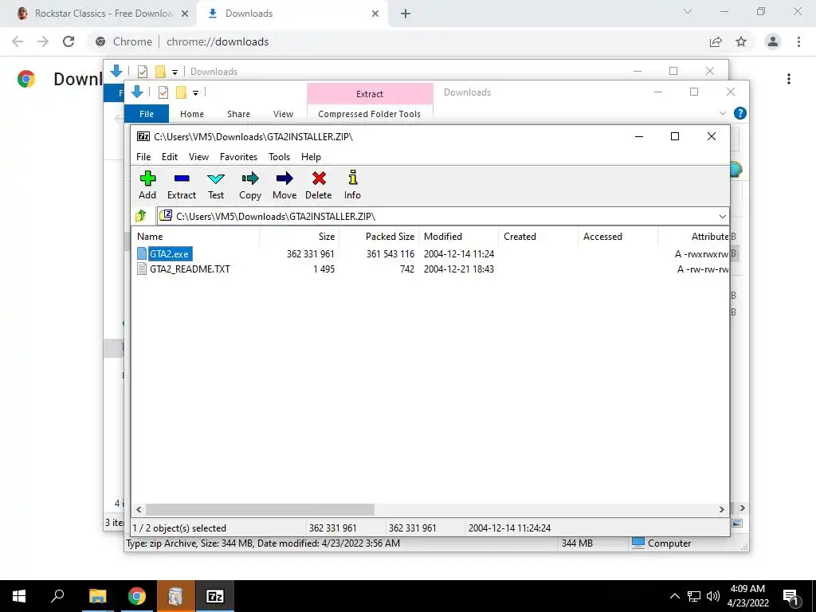Open Explorer File tab in ribbon

point(147,114)
